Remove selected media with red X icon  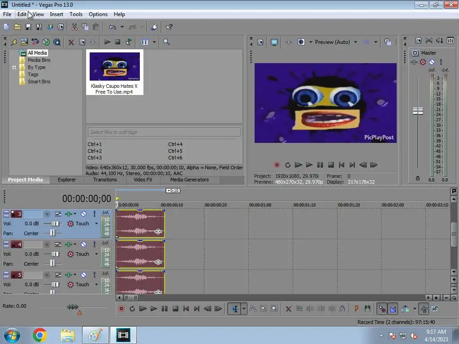coord(71,42)
